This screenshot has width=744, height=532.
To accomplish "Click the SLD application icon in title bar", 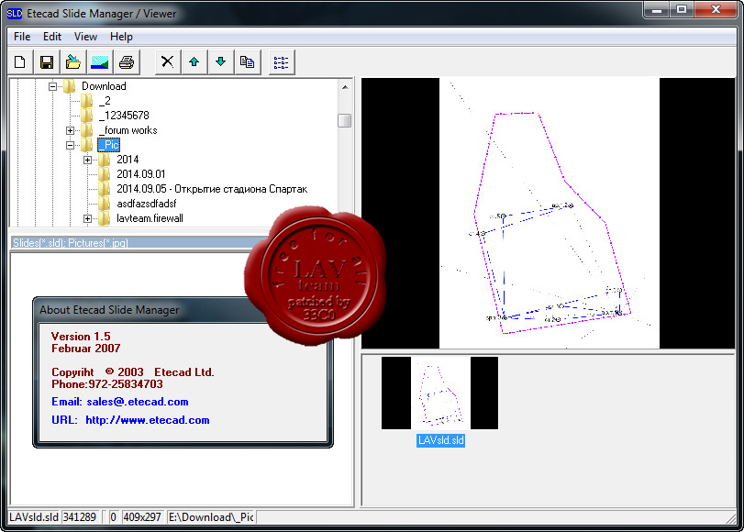I will [15, 13].
